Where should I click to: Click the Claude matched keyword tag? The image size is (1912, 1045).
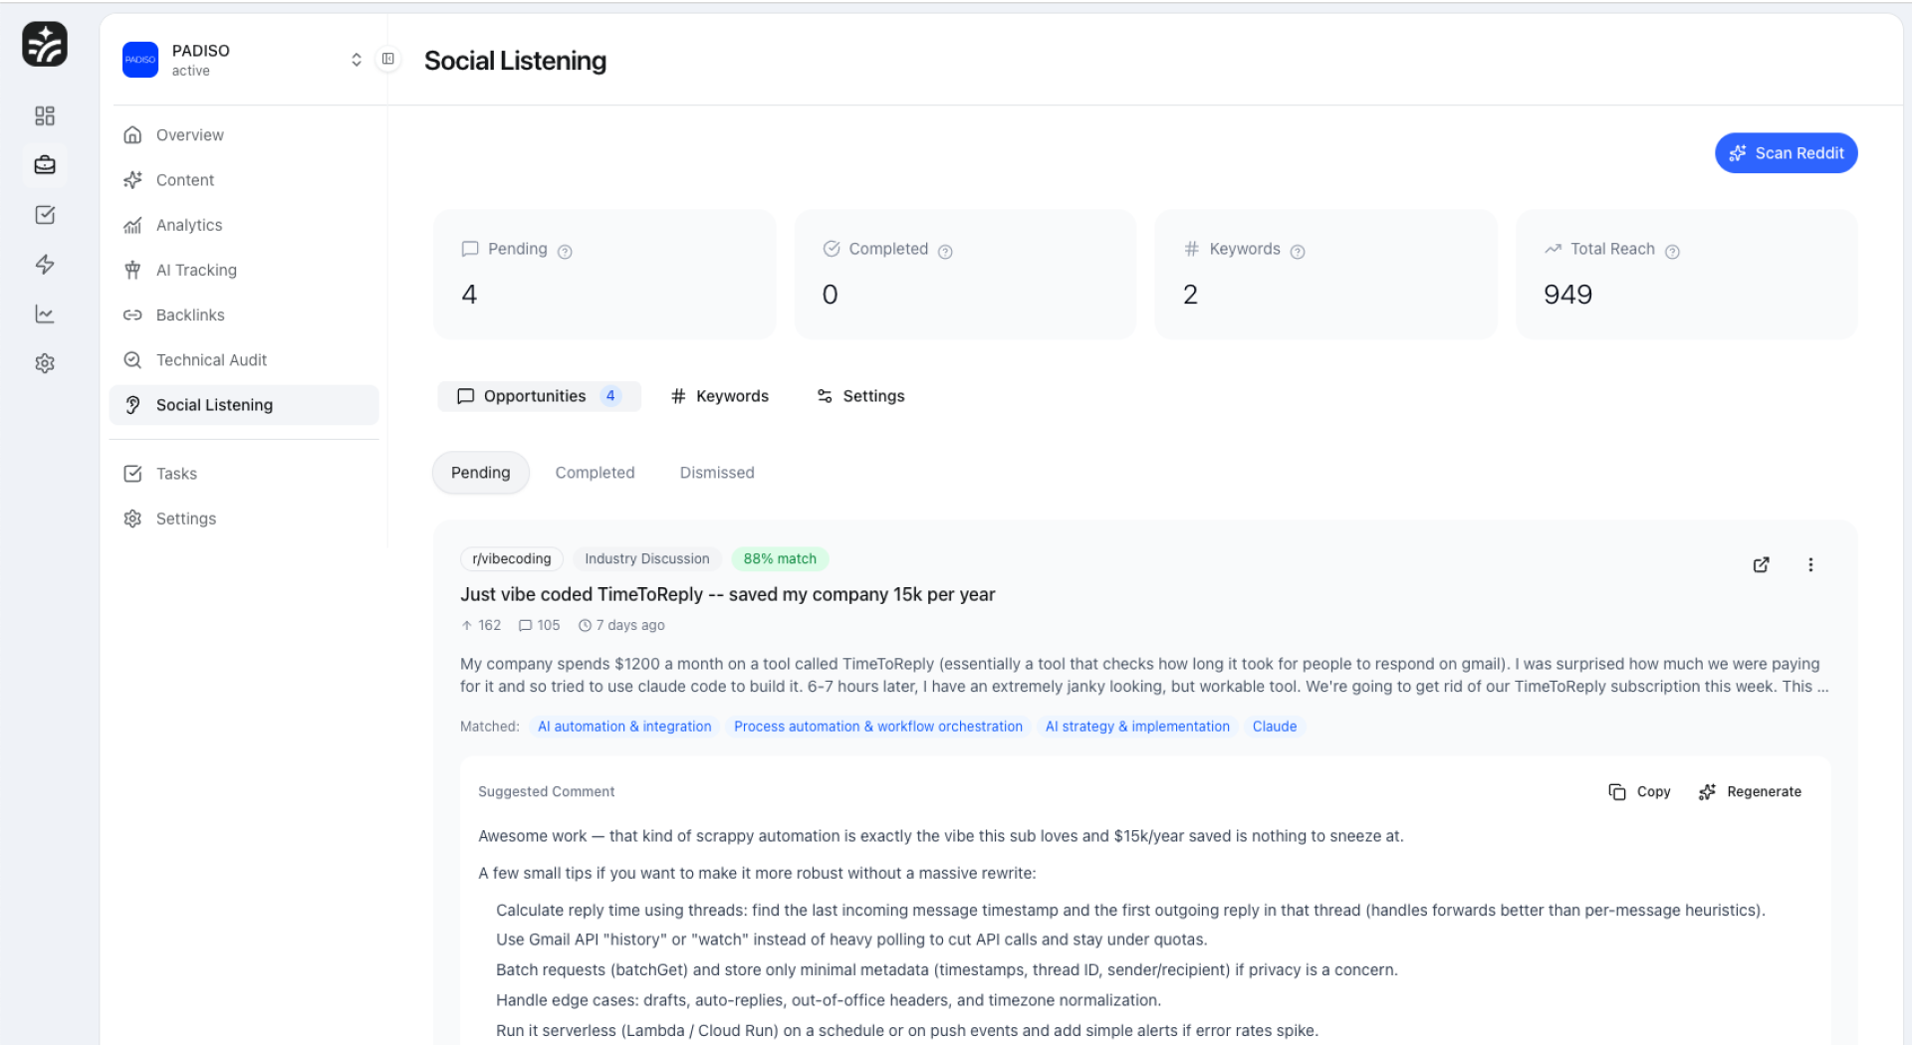coord(1274,727)
